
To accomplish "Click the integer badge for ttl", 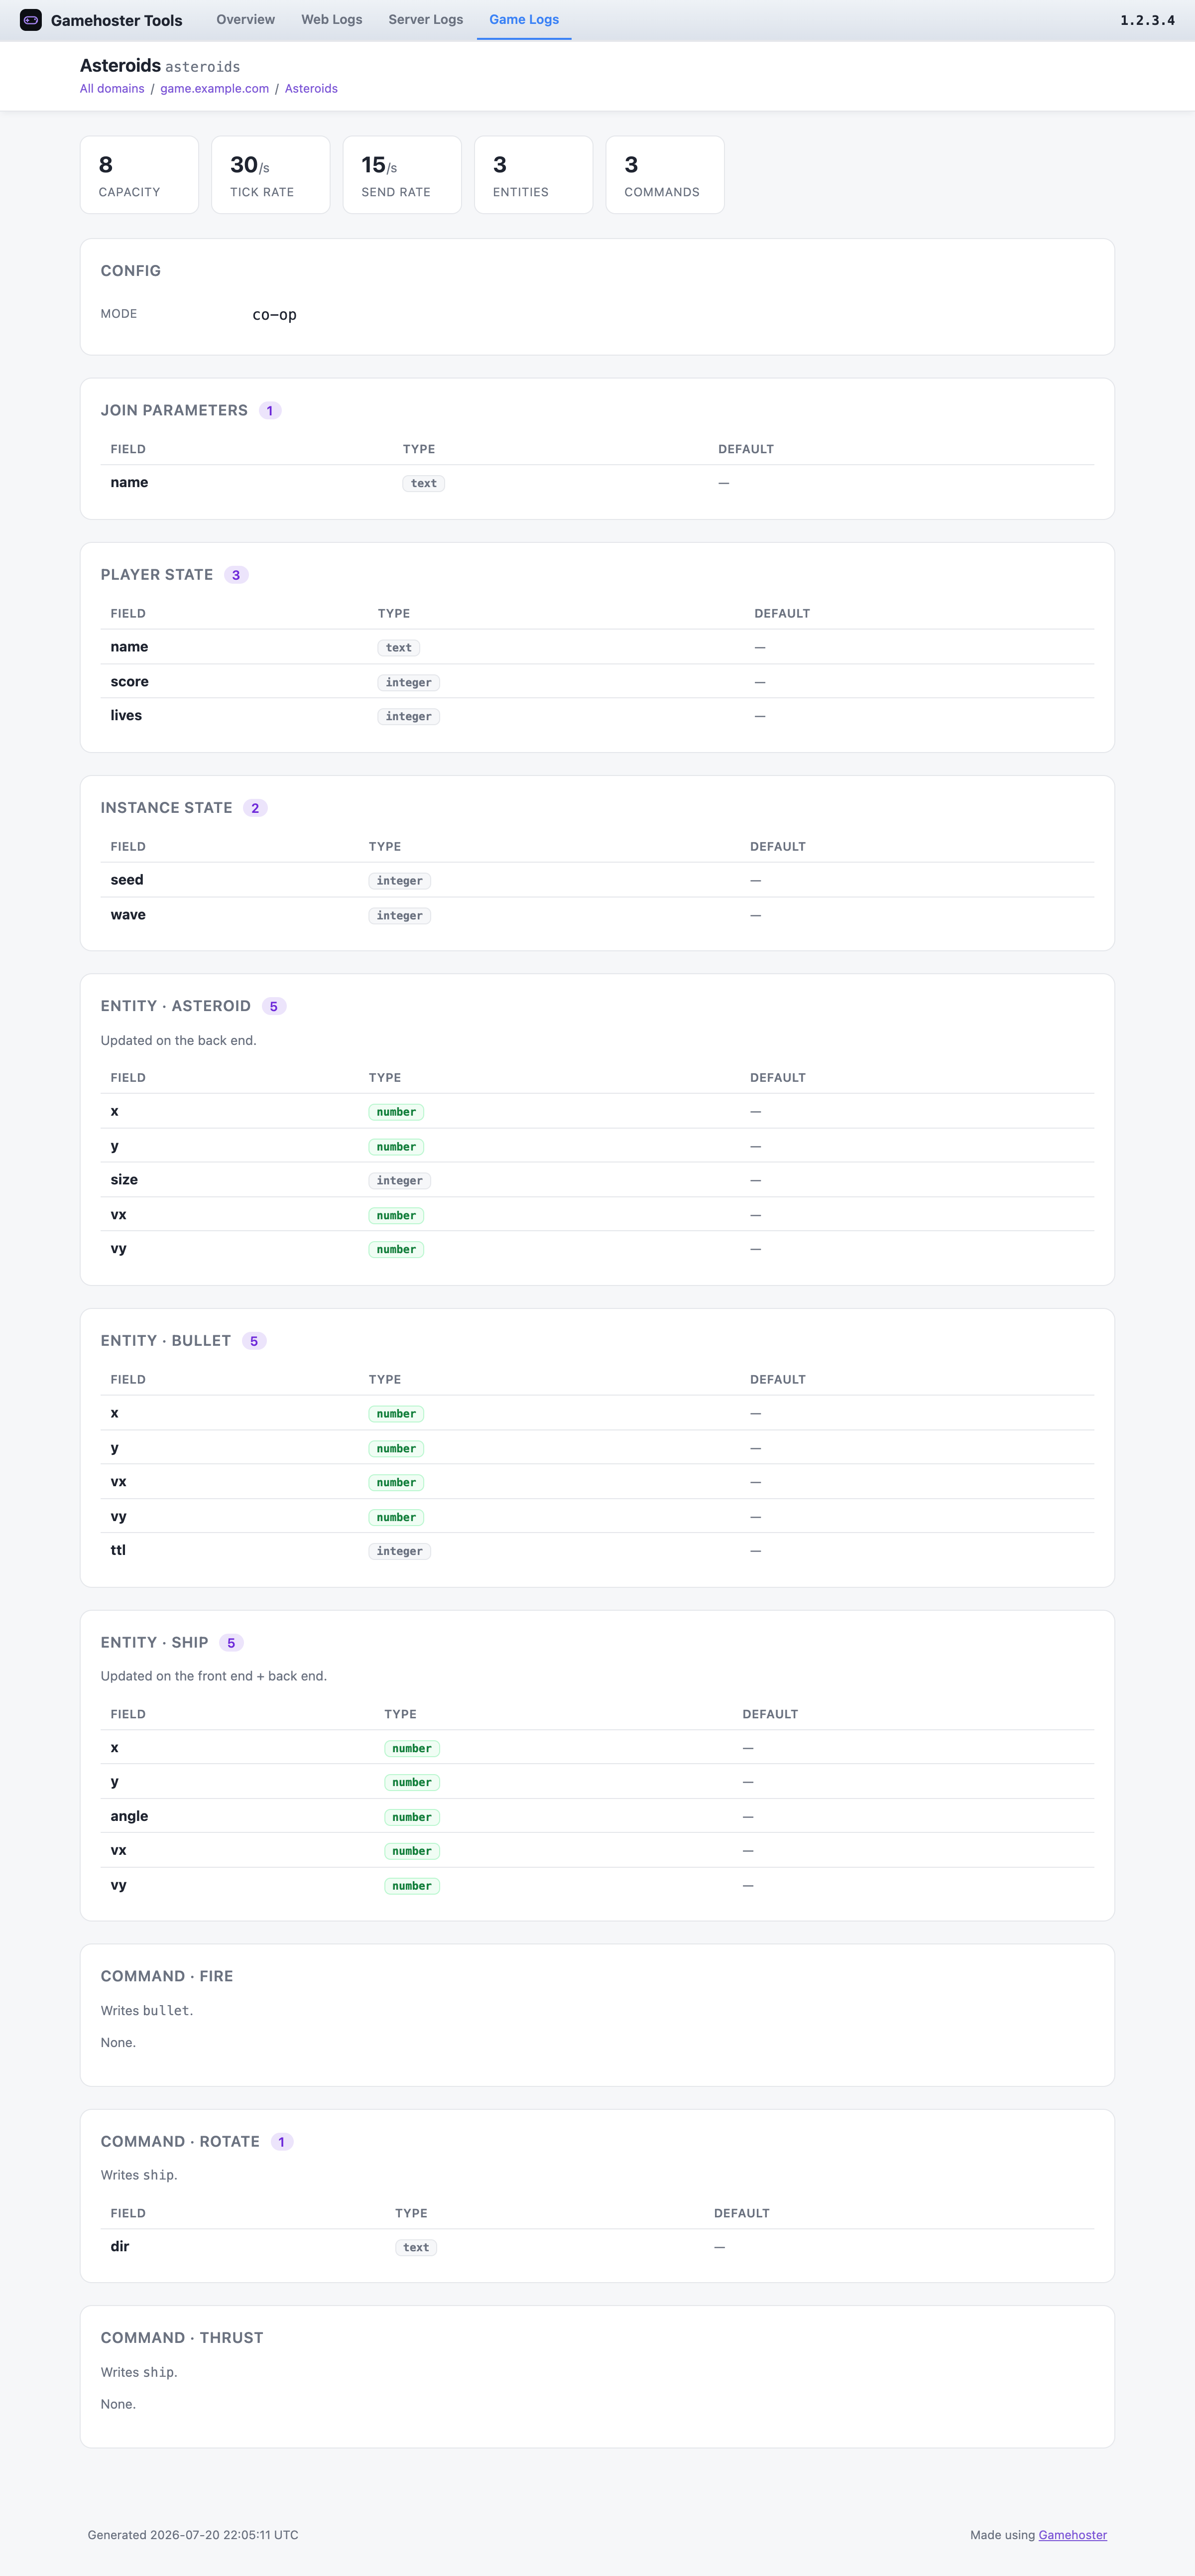I will pos(399,1551).
